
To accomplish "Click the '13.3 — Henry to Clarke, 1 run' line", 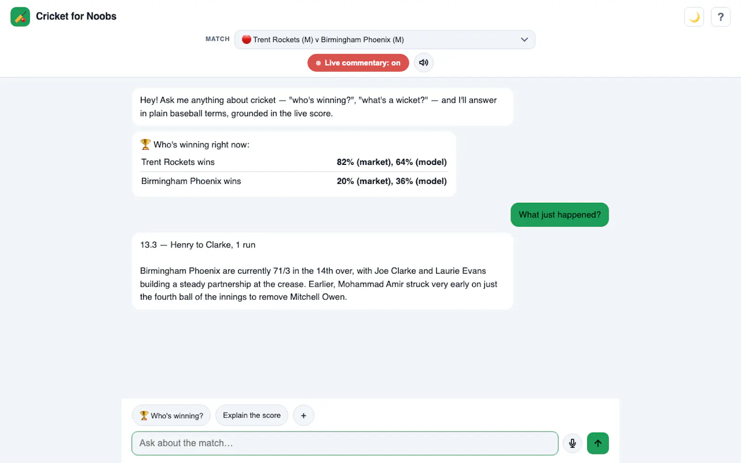I will pos(198,245).
